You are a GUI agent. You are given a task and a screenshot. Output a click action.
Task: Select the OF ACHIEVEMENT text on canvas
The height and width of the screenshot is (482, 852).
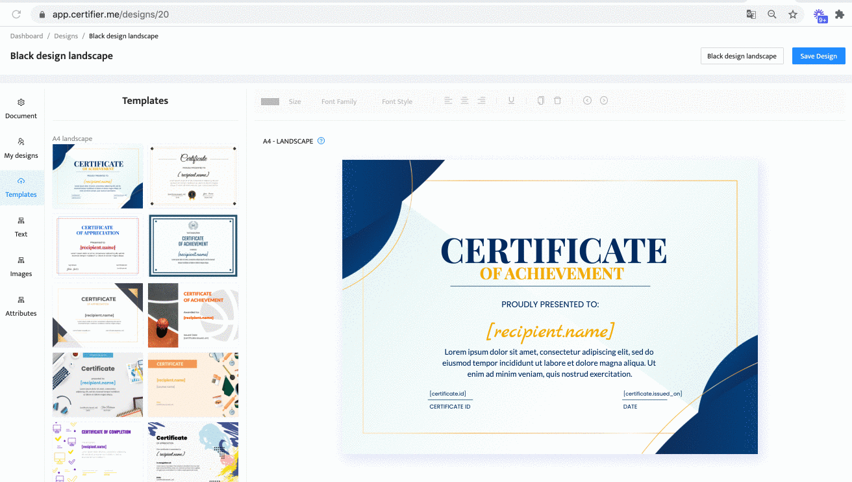[552, 273]
